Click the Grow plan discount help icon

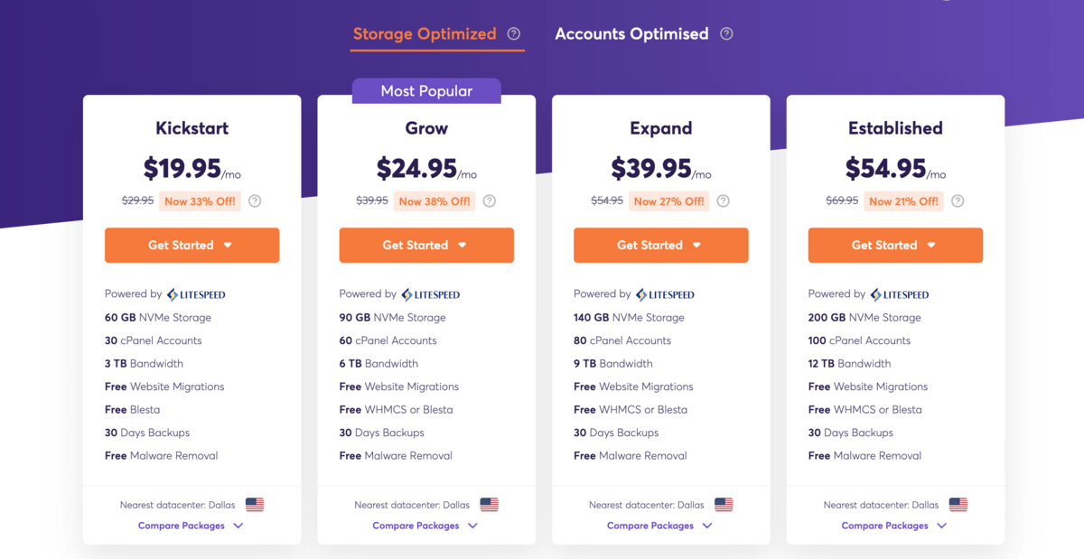pos(489,200)
